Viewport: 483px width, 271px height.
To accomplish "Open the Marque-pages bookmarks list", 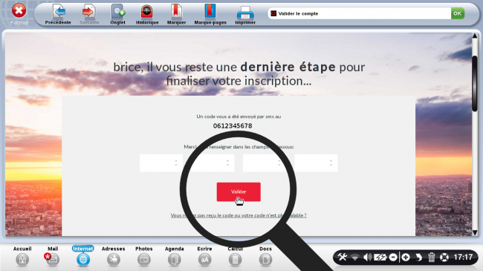I will coord(210,14).
